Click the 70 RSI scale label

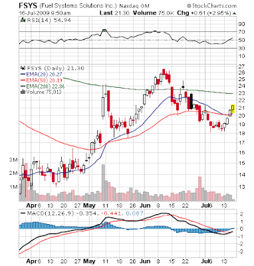click(241, 32)
